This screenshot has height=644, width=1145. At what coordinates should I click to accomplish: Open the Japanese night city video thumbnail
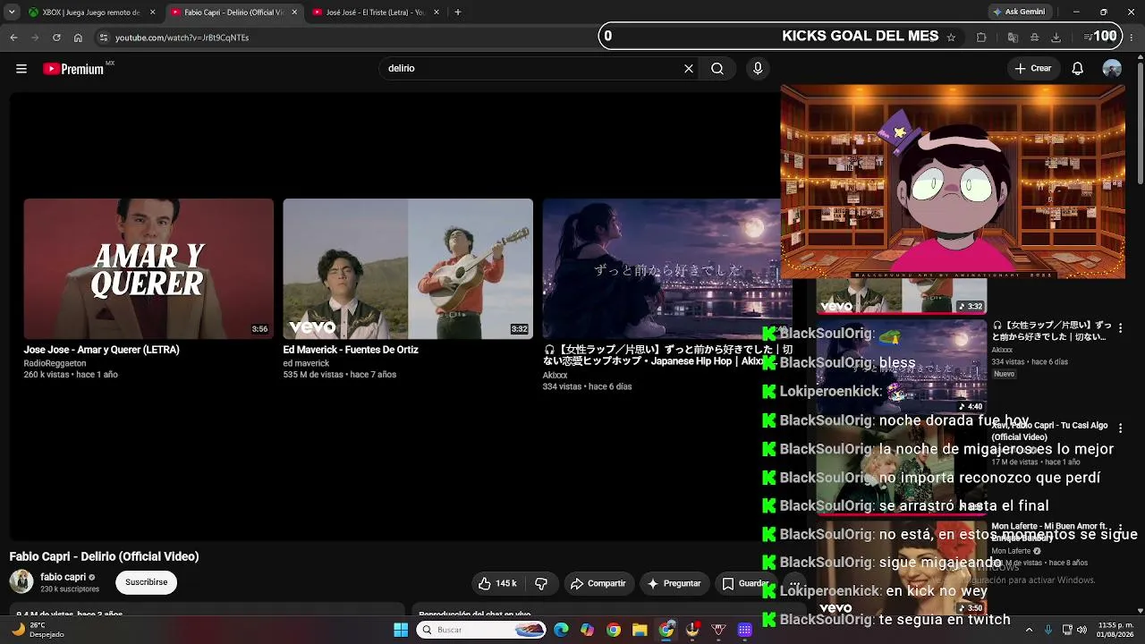tap(661, 268)
